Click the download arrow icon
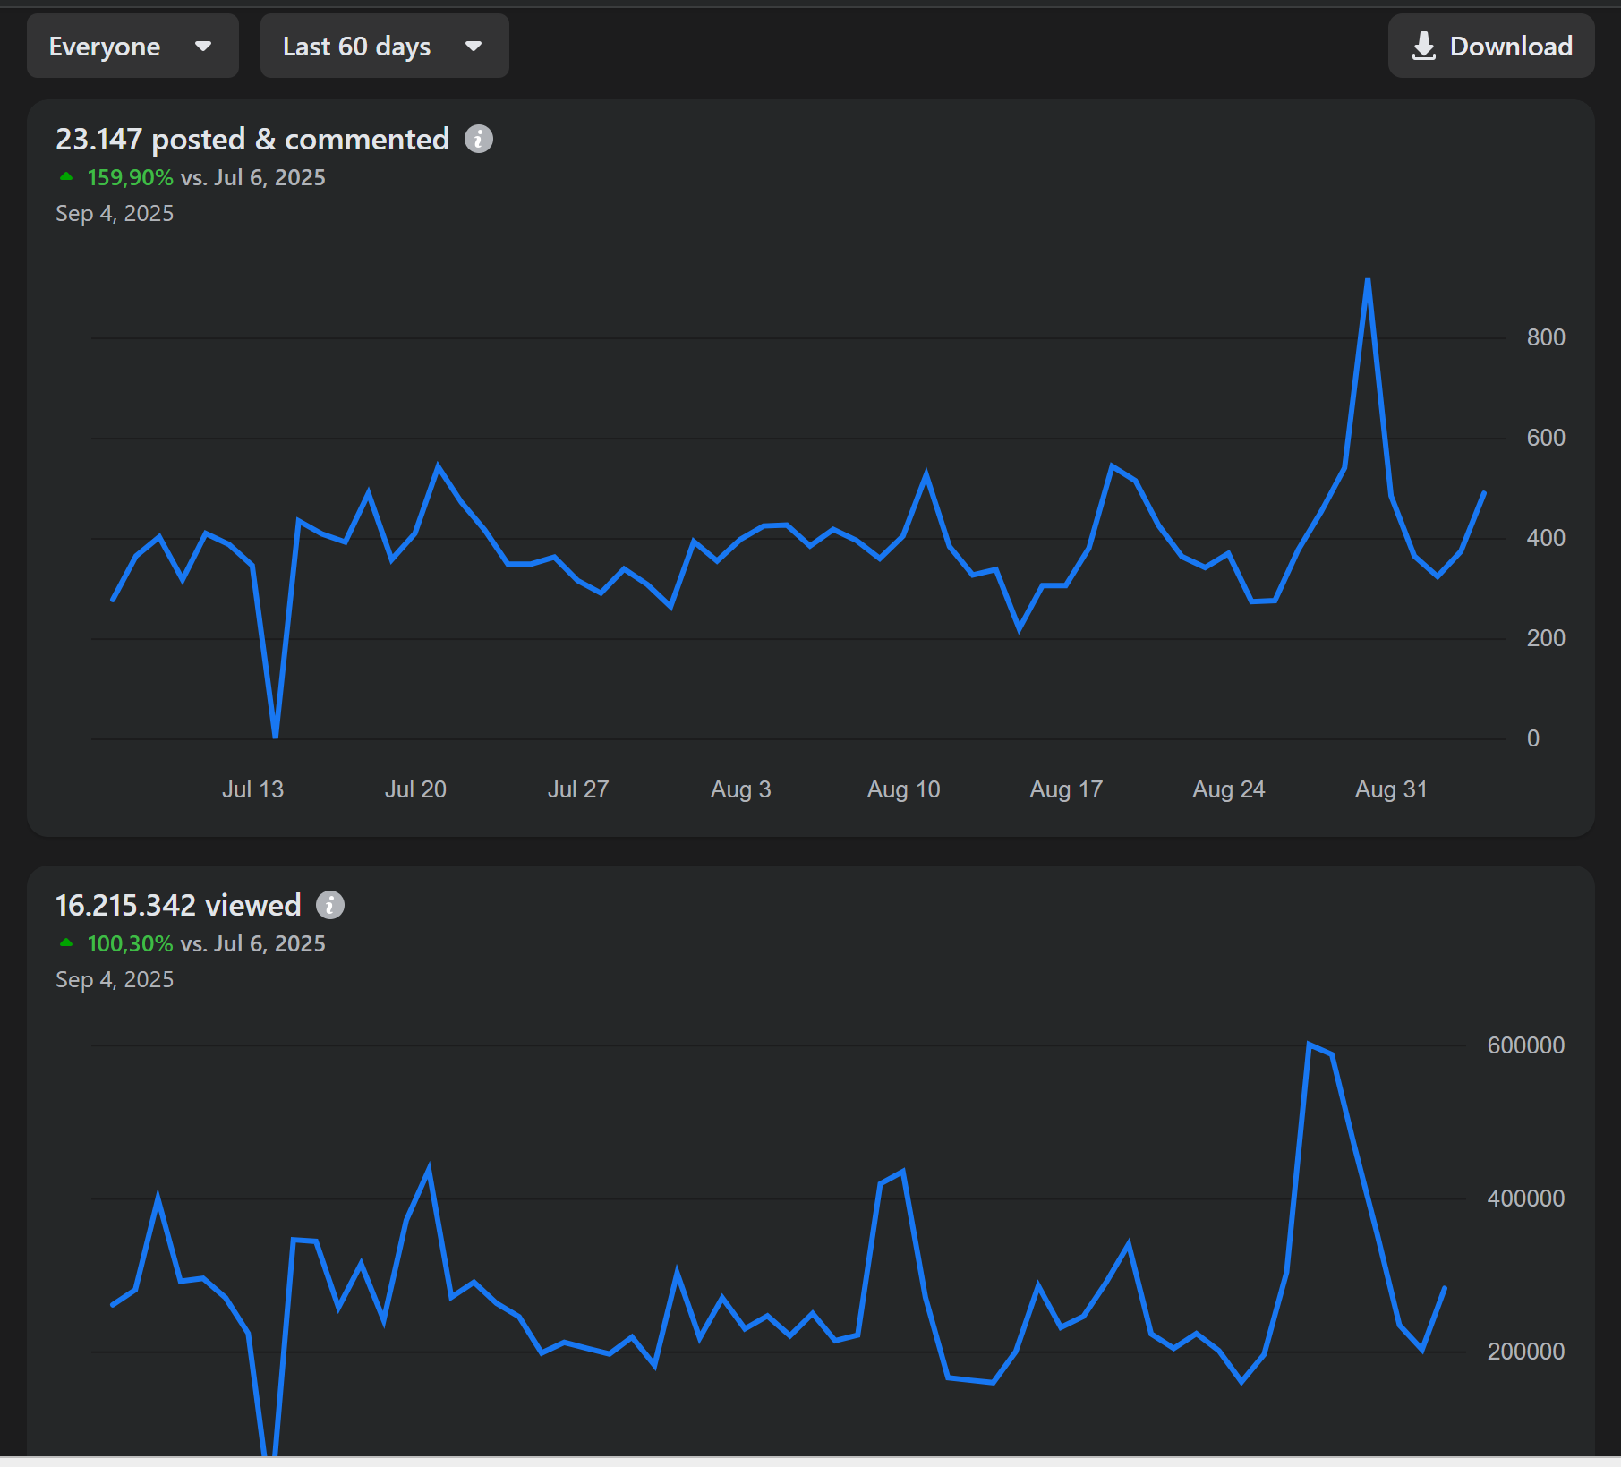 1423,47
